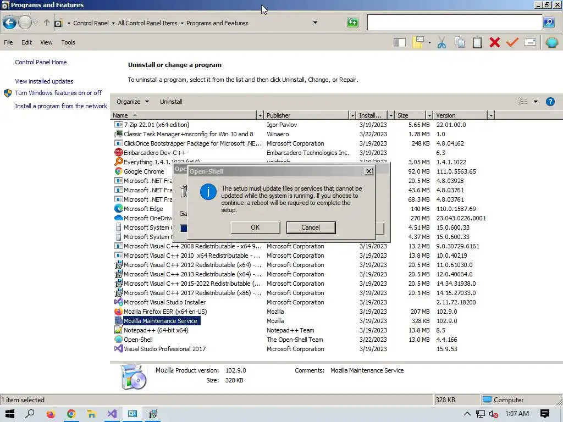Open the Tools menu
This screenshot has width=563, height=422.
point(68,42)
